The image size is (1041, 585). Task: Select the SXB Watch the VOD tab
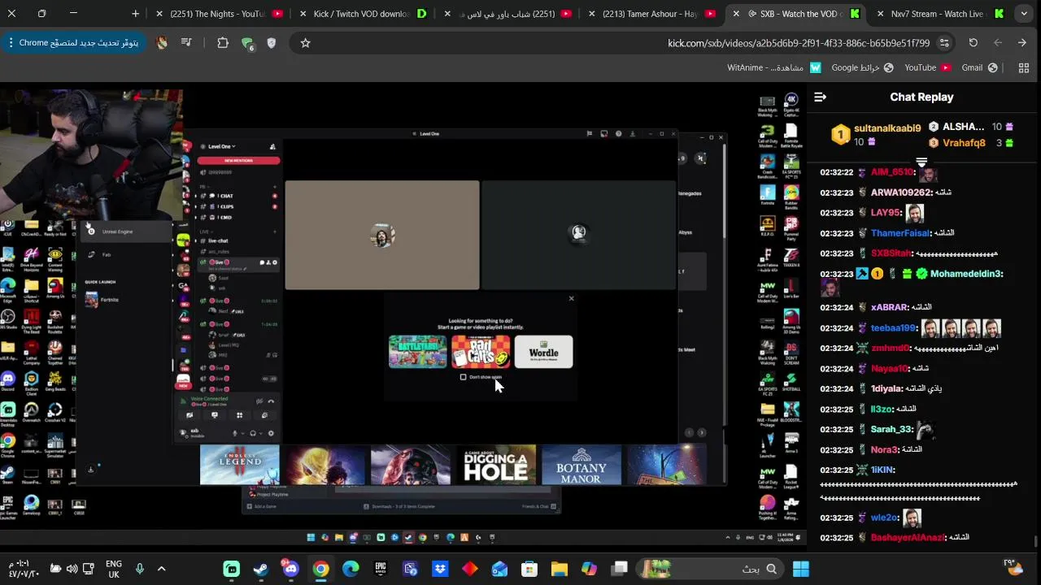pos(797,14)
